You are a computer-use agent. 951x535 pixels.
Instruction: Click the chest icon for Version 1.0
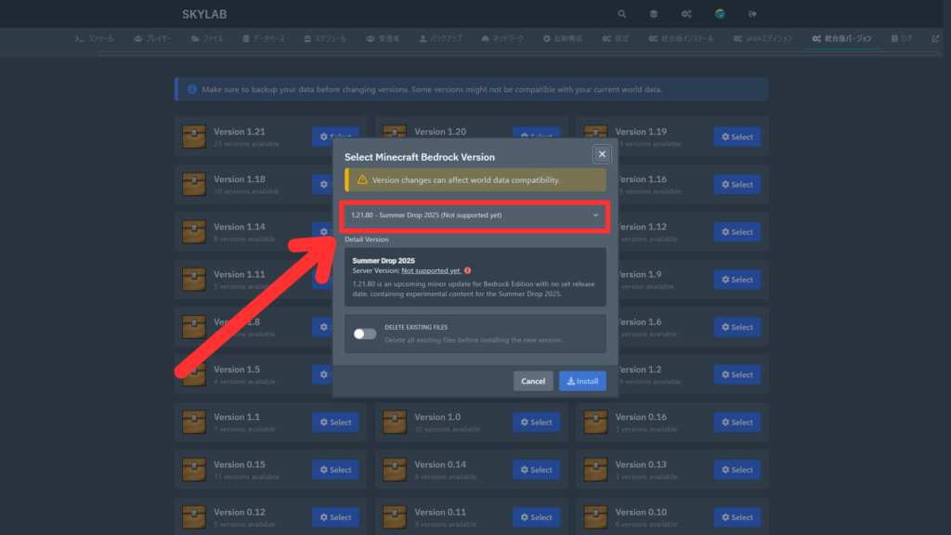click(x=395, y=422)
